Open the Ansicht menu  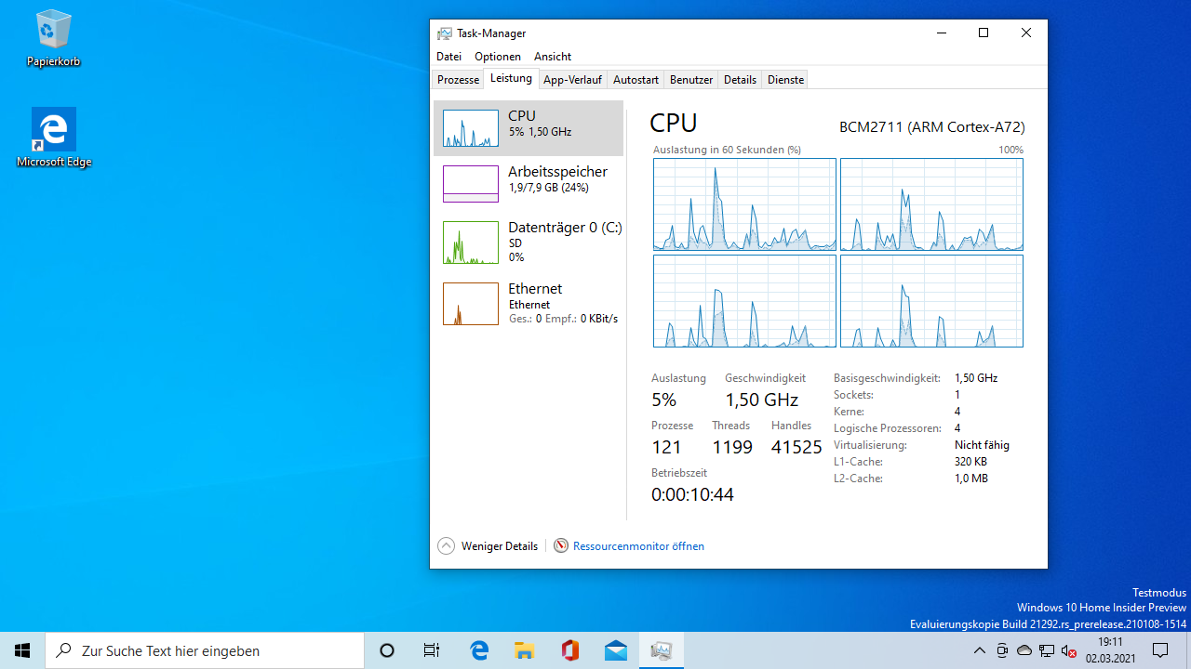(x=553, y=57)
